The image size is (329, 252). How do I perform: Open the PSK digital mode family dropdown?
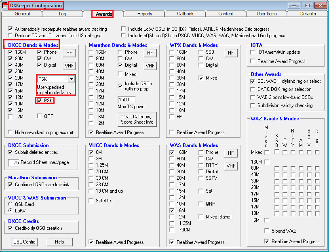[x=72, y=79]
